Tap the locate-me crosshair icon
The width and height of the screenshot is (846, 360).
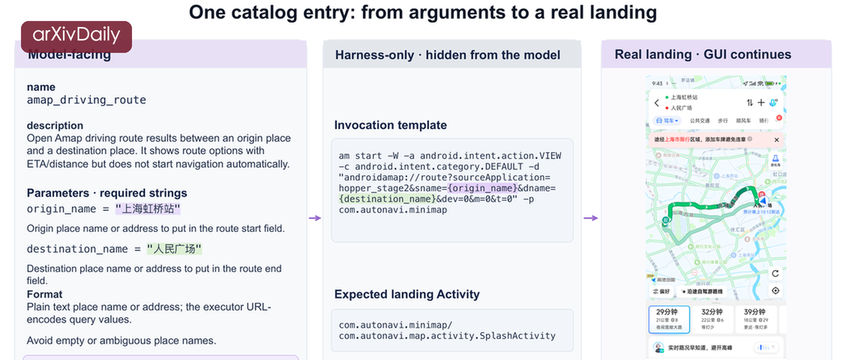(775, 290)
